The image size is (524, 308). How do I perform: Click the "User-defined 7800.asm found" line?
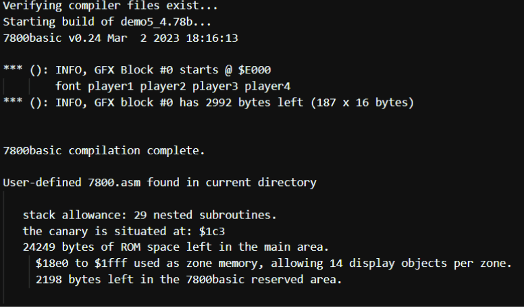tap(159, 183)
